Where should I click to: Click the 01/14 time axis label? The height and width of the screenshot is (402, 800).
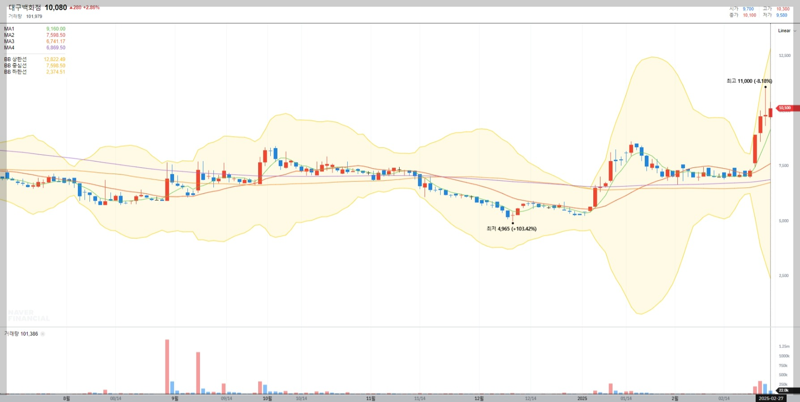[626, 398]
